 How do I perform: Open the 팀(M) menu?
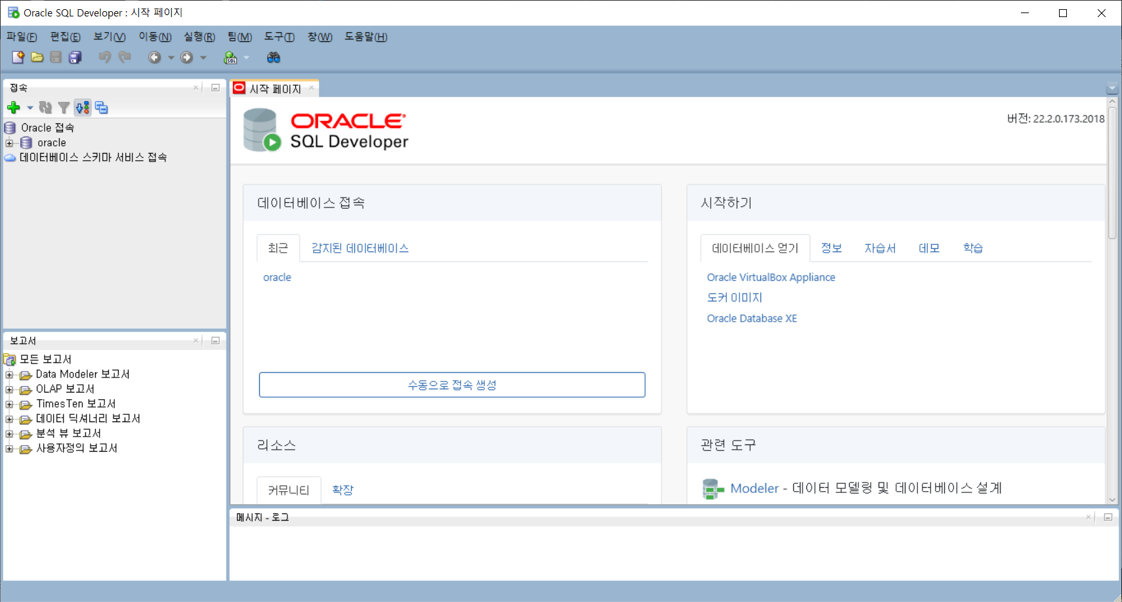pyautogui.click(x=239, y=37)
